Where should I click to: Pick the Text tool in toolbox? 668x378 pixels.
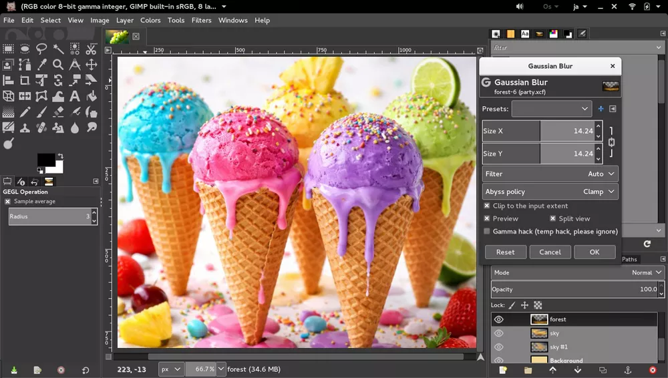coord(75,97)
